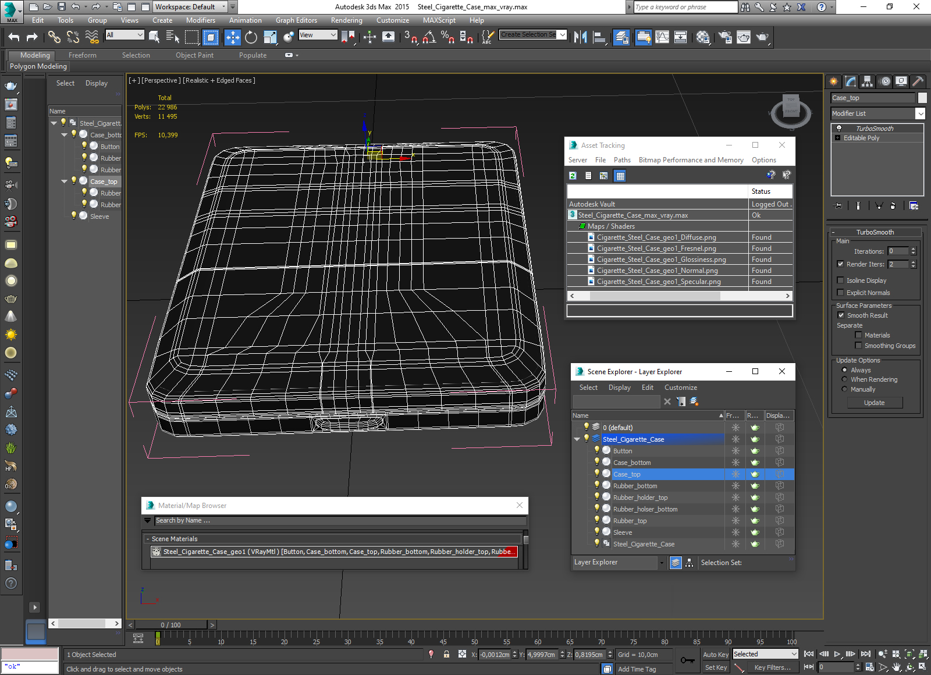Click the time slider 0 / 100 handle
Viewport: 931px width, 675px height.
[171, 625]
